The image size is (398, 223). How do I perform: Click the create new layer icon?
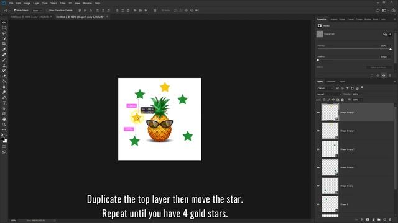[x=384, y=219]
